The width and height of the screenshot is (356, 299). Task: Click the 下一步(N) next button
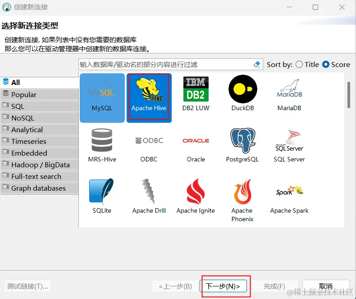coord(223,286)
